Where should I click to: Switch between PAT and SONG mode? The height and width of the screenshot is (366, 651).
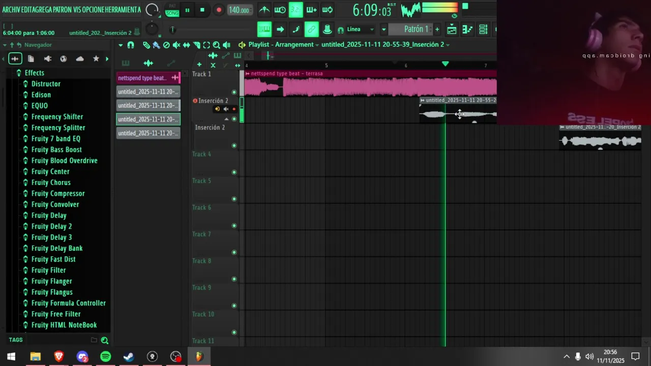(x=172, y=10)
